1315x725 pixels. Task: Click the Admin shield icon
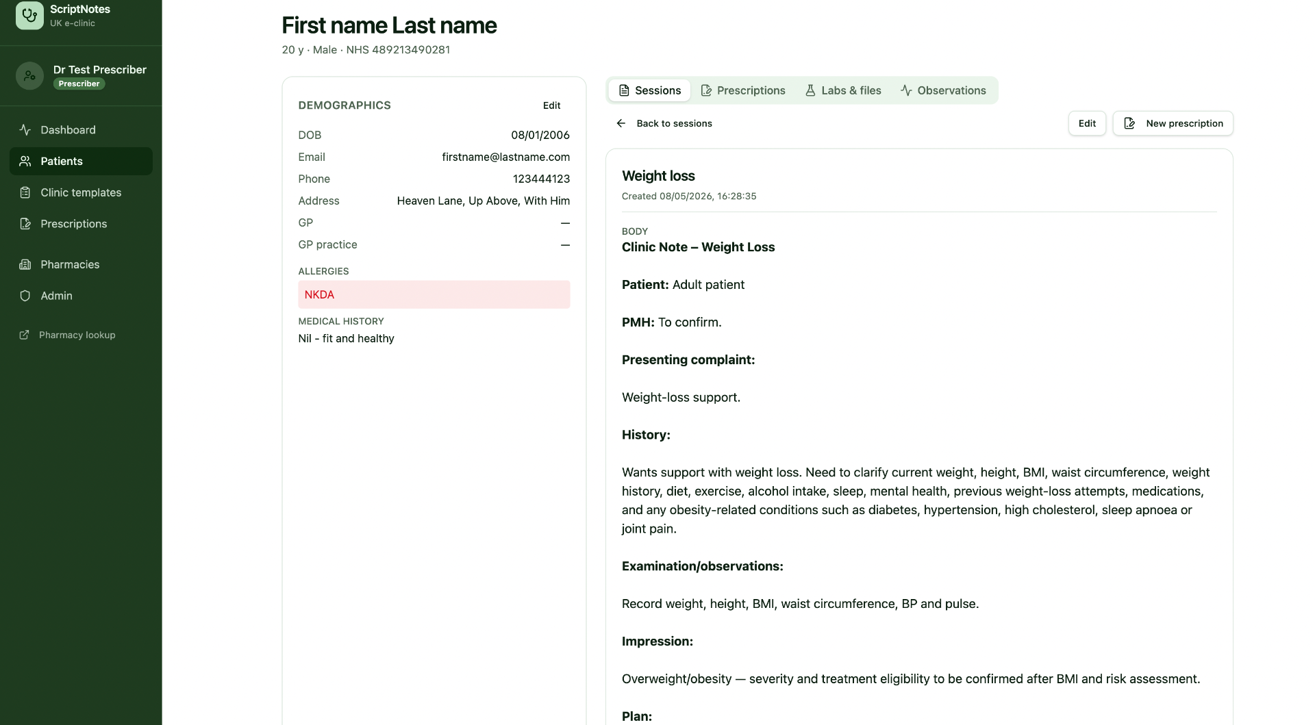click(x=25, y=296)
